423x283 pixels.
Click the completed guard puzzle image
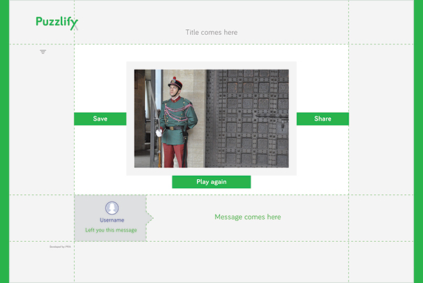211,118
